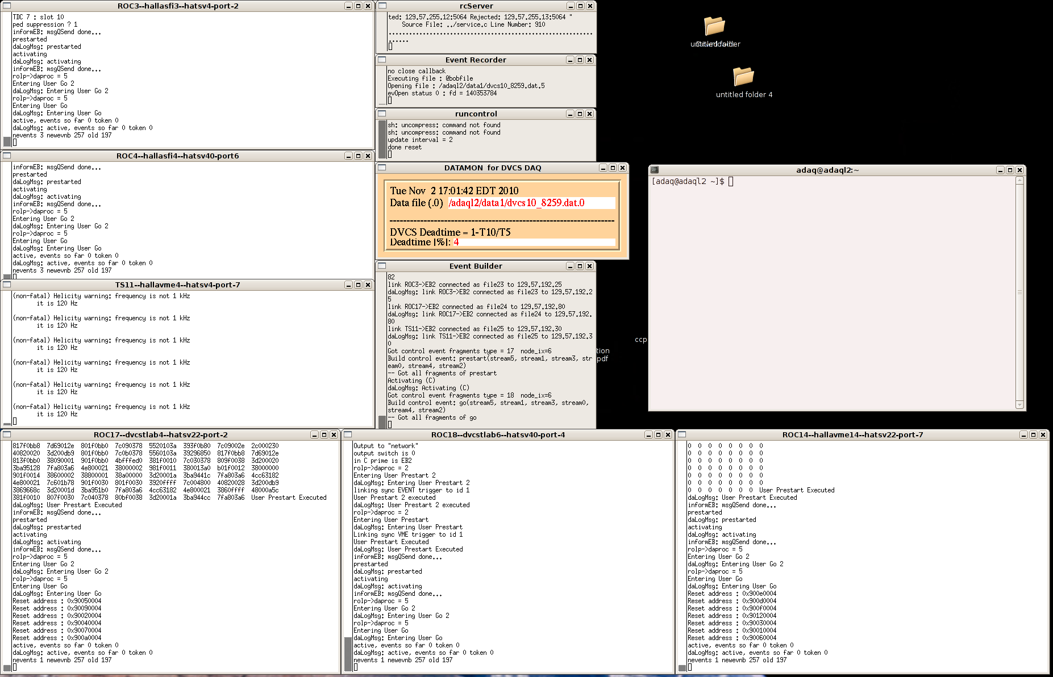Maximize the runcontrol window
This screenshot has height=677, width=1053.
point(580,114)
